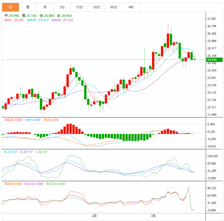224x221 pixels.
Task: Click the MA20 indicator label
Action: point(62,20)
